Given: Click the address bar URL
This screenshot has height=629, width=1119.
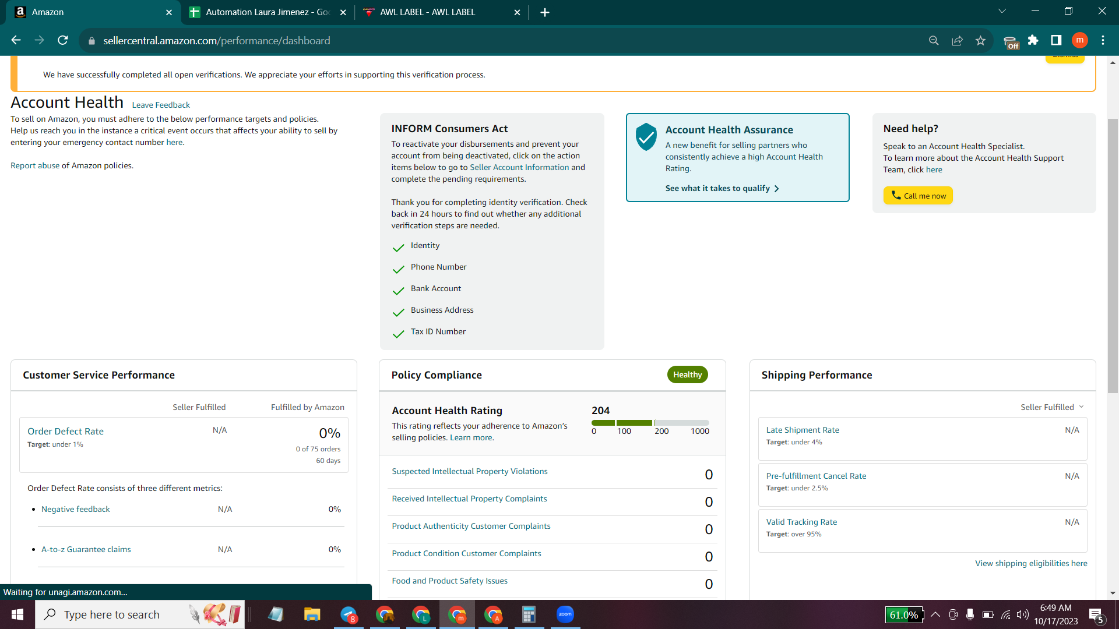Looking at the screenshot, I should coord(217,41).
